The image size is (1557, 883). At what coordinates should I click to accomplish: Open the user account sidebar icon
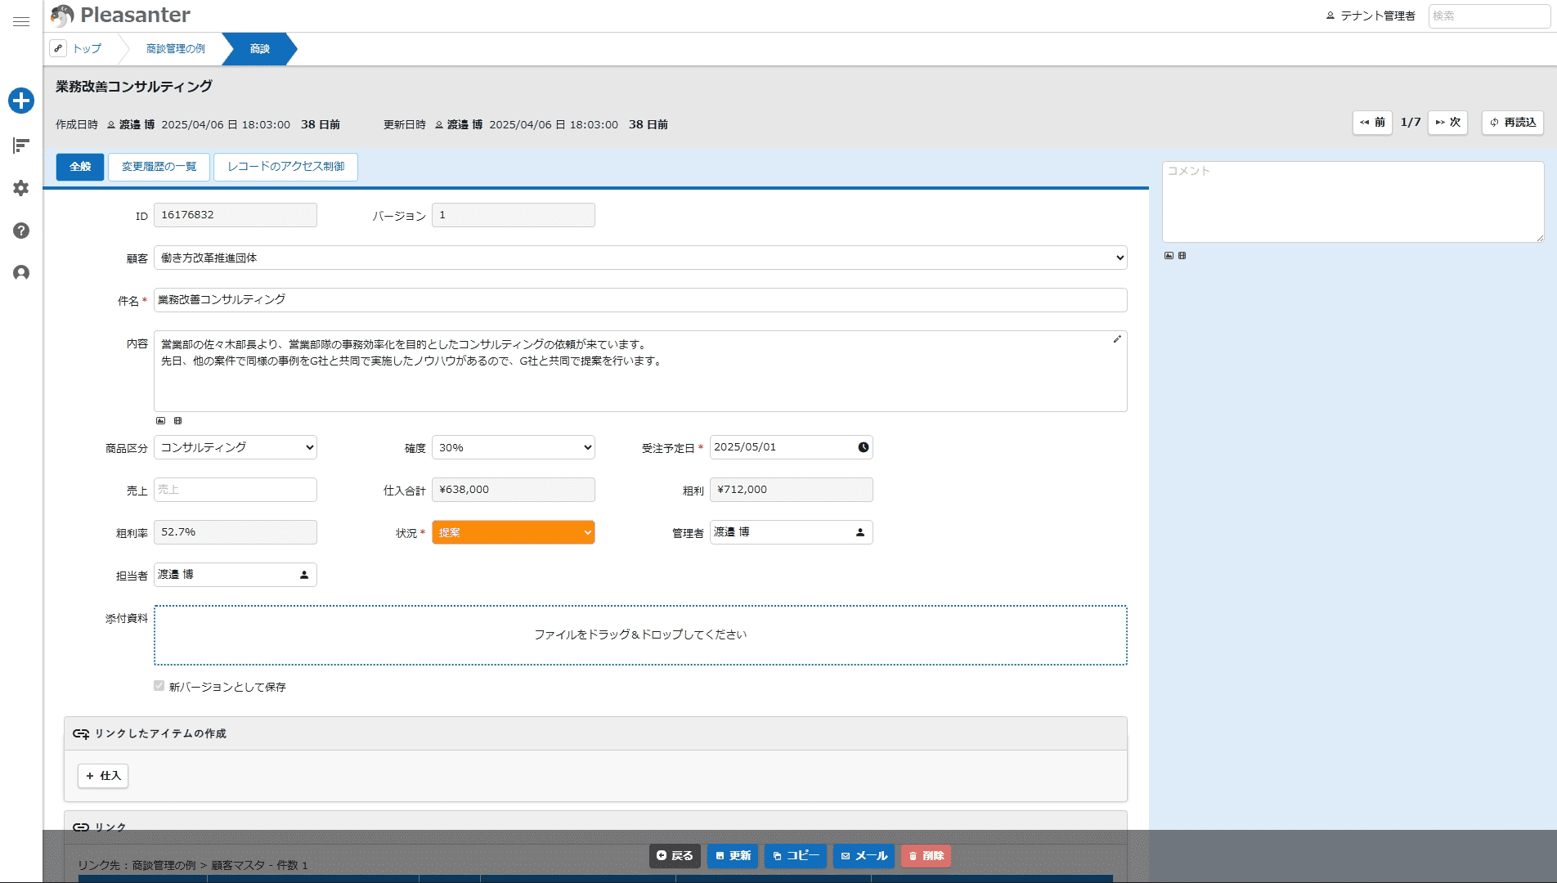coord(21,273)
